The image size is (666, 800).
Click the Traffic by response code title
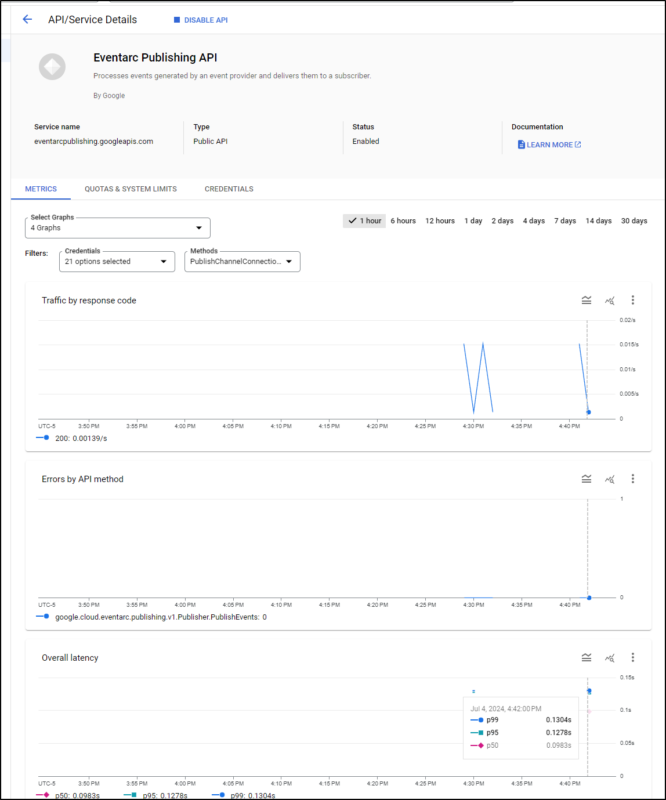point(89,301)
